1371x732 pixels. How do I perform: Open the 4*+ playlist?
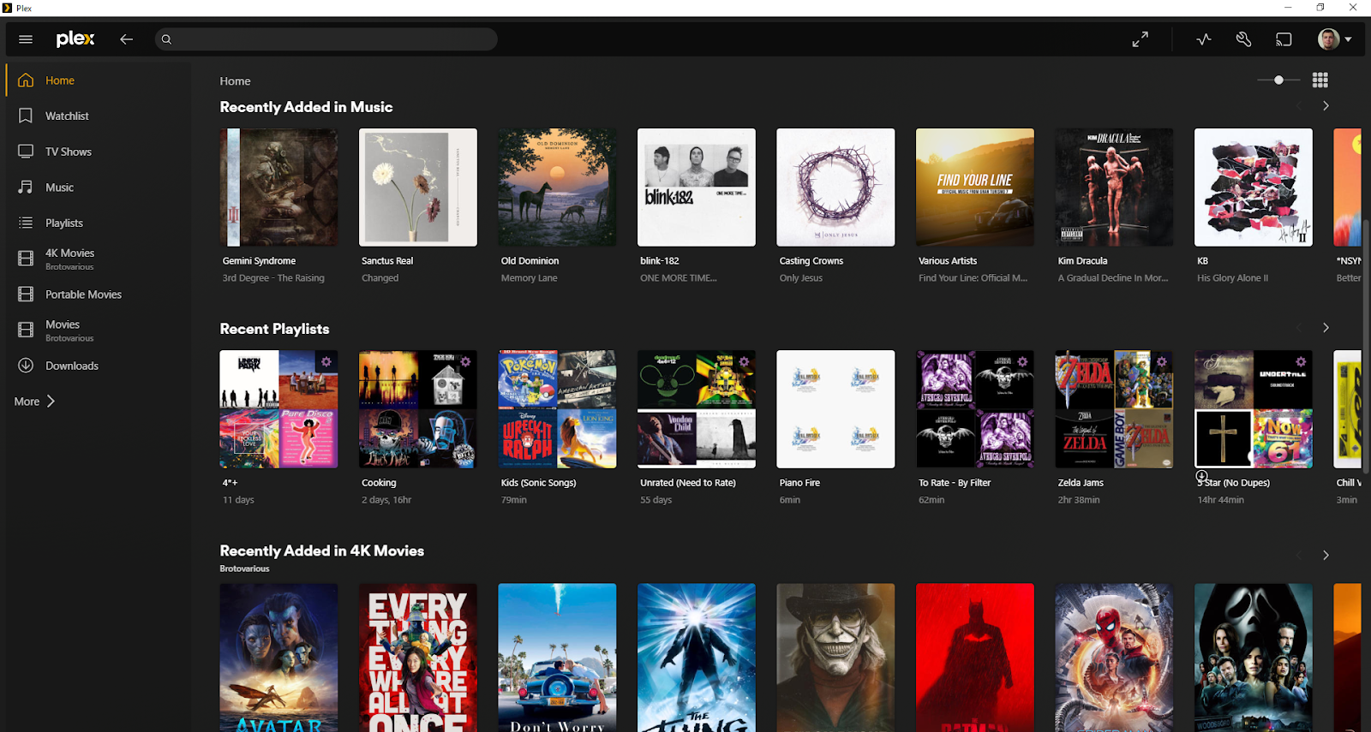click(x=278, y=409)
